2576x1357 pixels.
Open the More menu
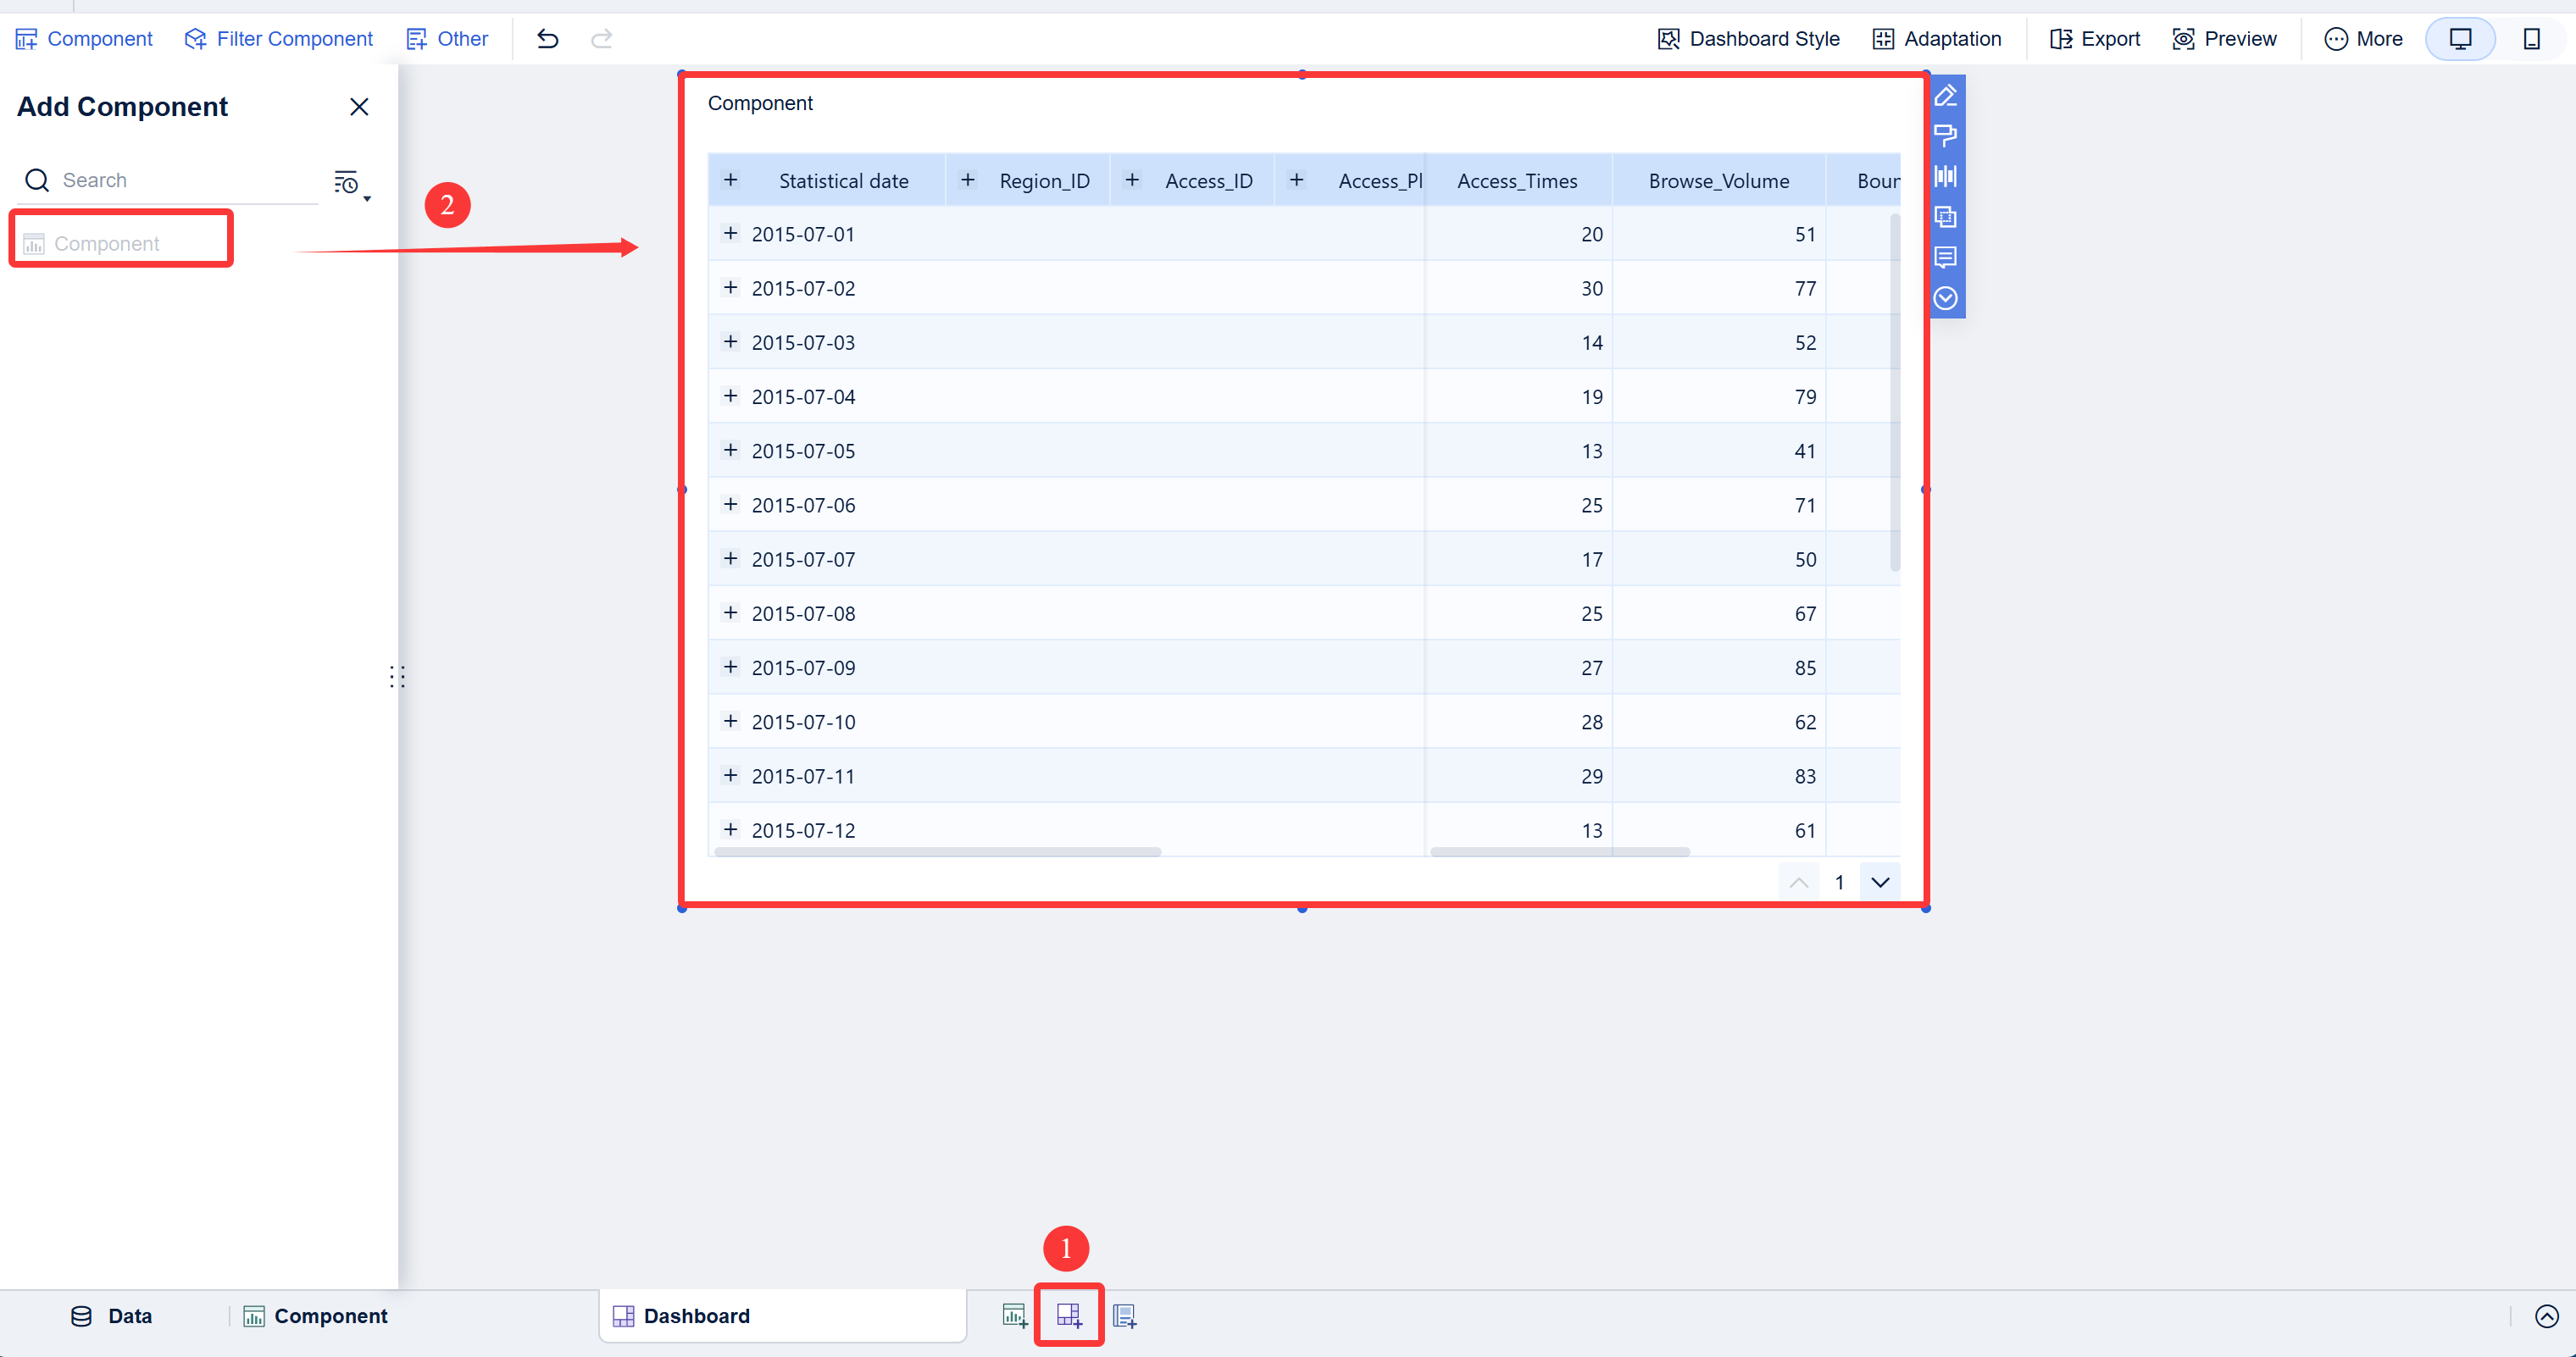pos(2363,39)
